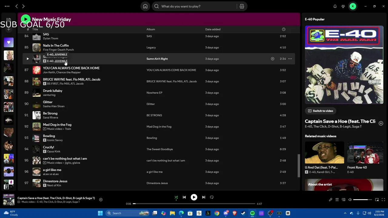Play the New Music Friday playlist
This screenshot has height=218, width=388.
pos(25,19)
